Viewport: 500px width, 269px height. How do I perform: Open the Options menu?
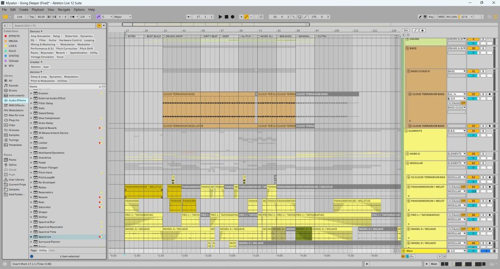click(79, 10)
